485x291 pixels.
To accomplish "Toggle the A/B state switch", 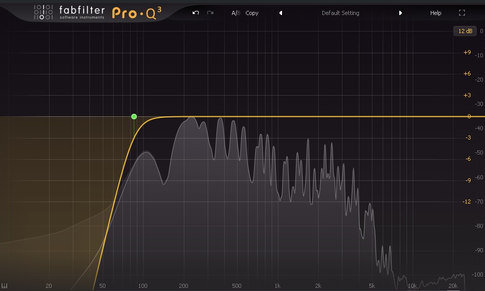I will pyautogui.click(x=236, y=13).
